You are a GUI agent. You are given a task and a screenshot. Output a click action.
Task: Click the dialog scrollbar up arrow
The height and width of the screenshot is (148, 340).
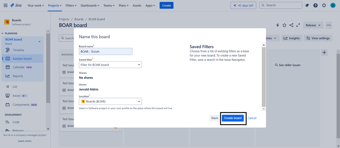264,45
